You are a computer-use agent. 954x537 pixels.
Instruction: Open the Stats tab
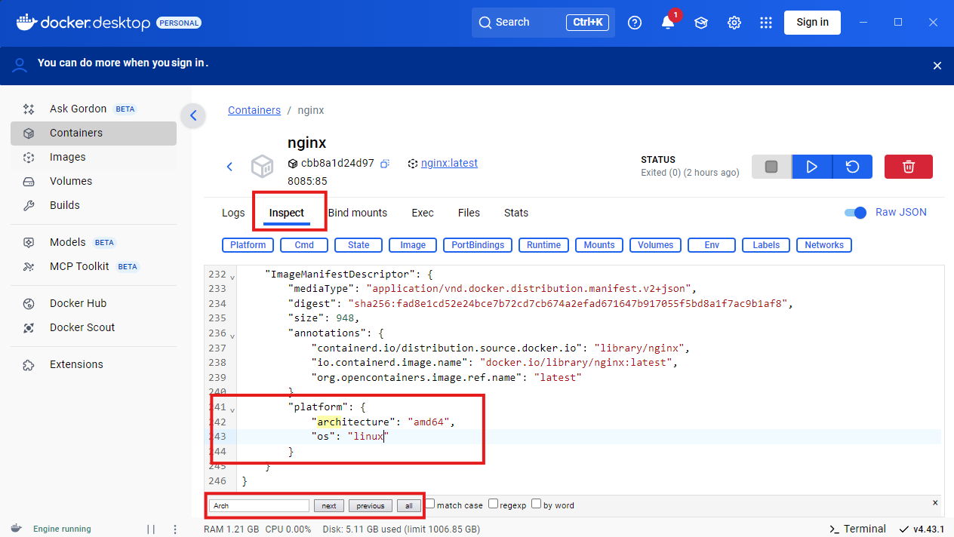[516, 213]
